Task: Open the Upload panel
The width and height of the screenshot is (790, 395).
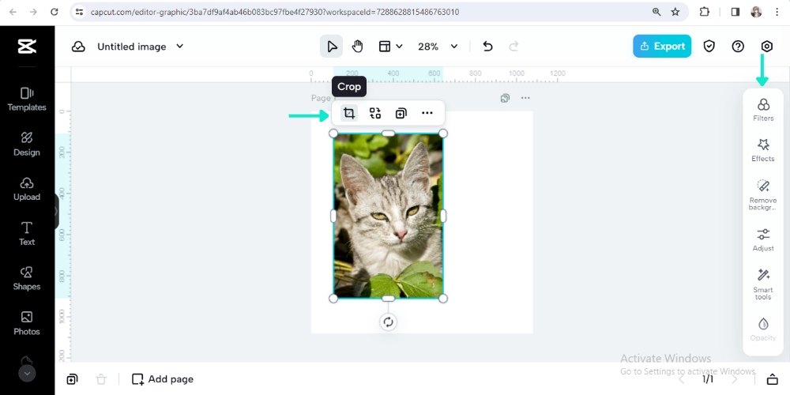Action: (27, 189)
